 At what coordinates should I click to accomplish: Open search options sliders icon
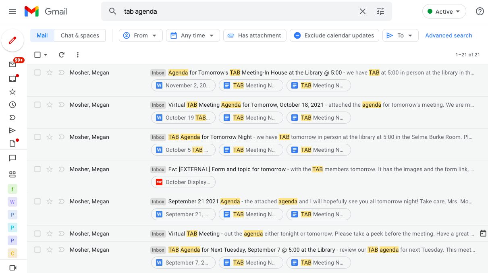click(x=380, y=11)
